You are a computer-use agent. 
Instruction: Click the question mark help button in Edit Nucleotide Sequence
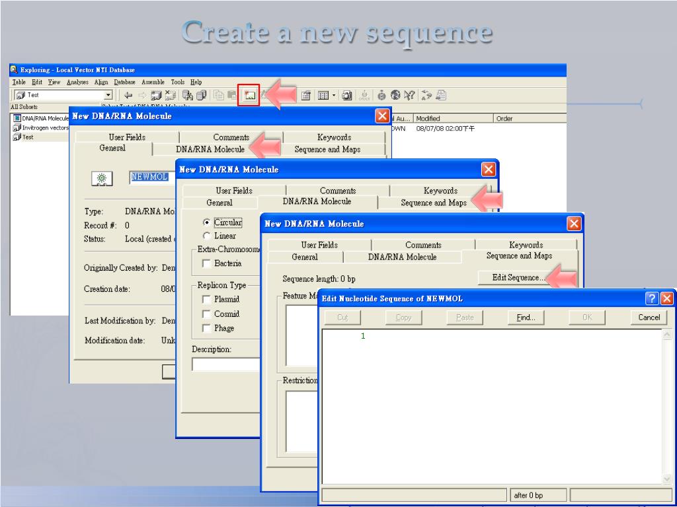click(652, 298)
